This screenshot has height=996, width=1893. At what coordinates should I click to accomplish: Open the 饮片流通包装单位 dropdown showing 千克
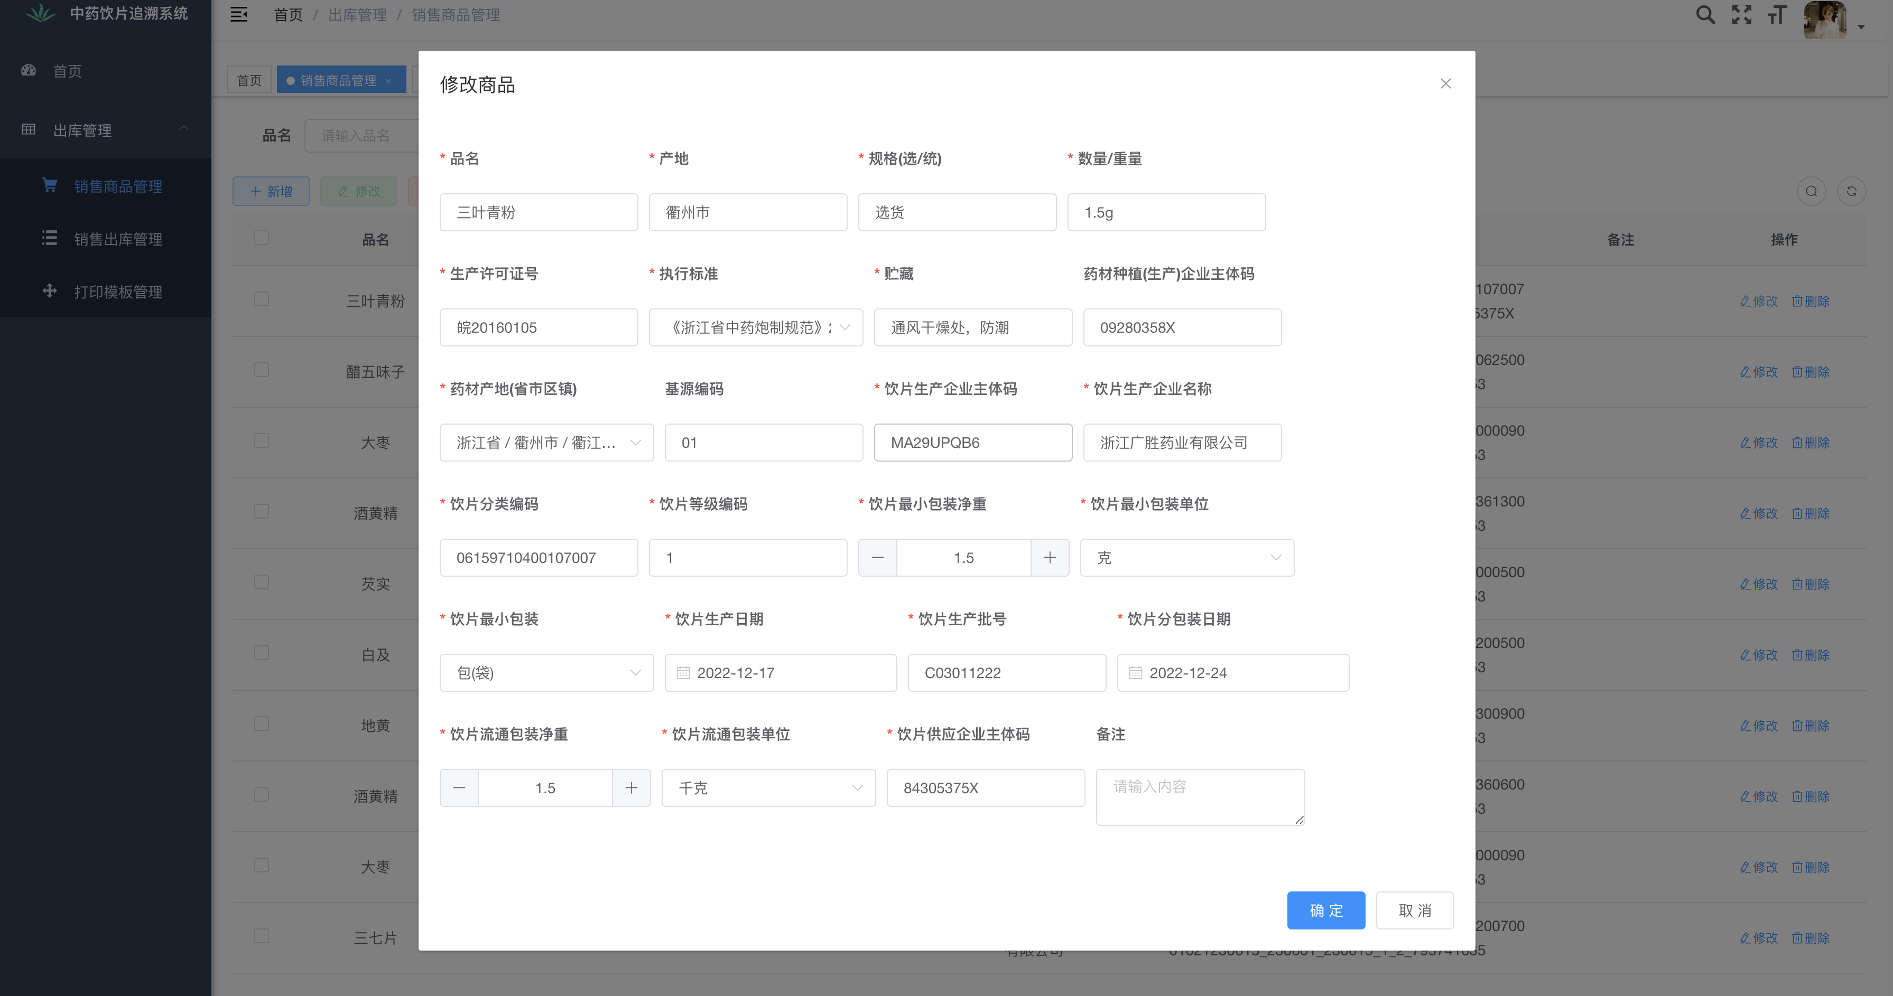click(768, 788)
